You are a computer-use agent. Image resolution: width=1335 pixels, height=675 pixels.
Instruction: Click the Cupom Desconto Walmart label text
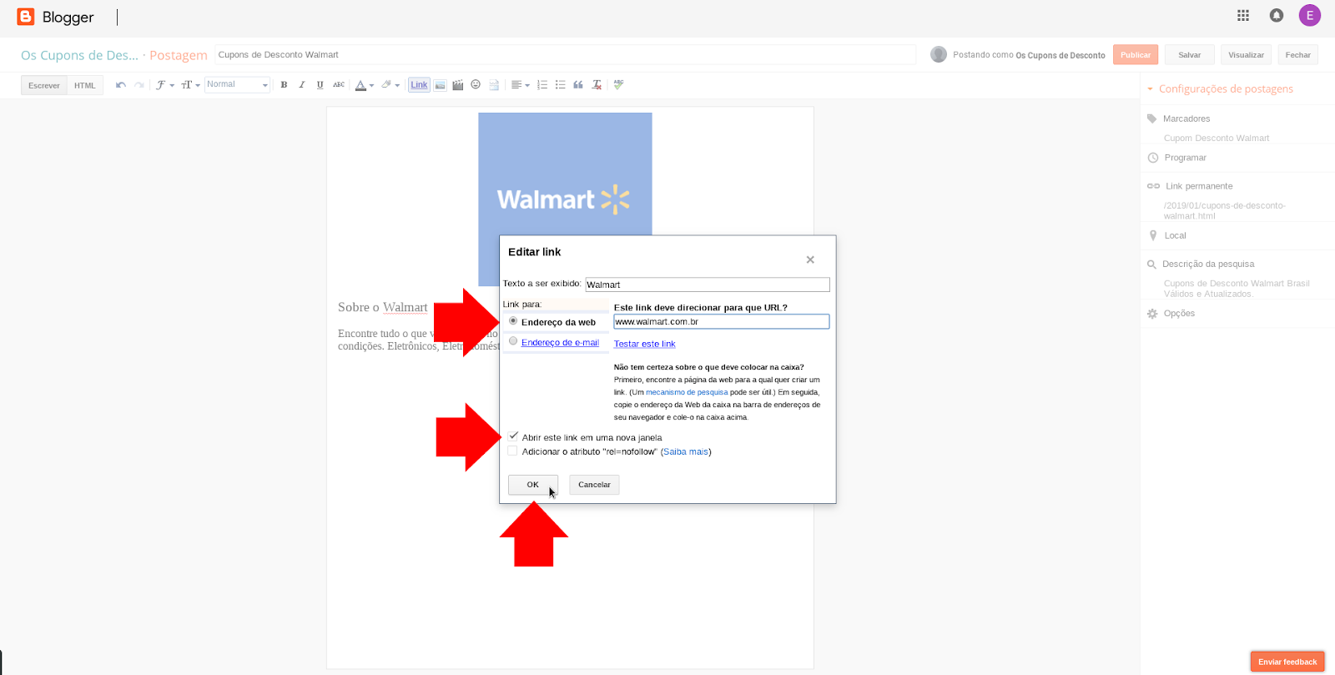click(x=1217, y=139)
